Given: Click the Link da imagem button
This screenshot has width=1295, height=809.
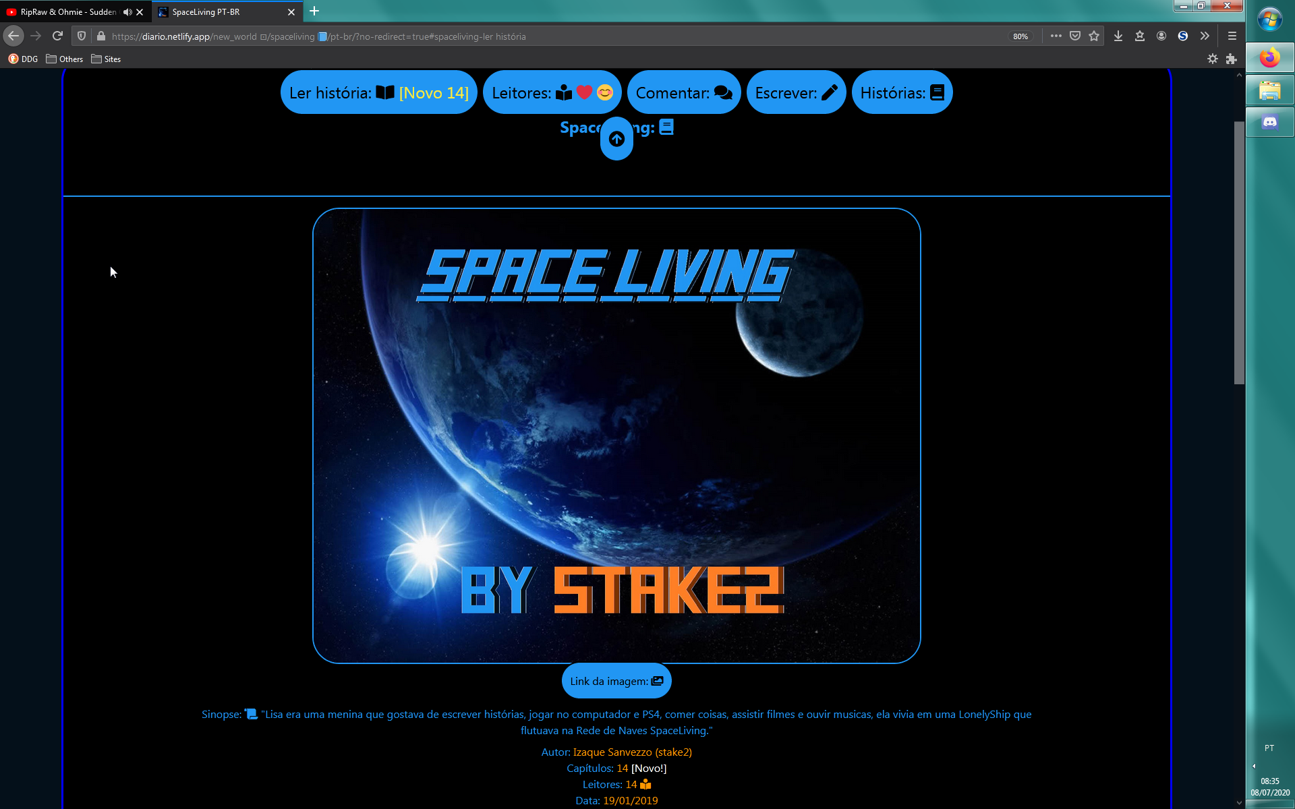Looking at the screenshot, I should pyautogui.click(x=616, y=681).
